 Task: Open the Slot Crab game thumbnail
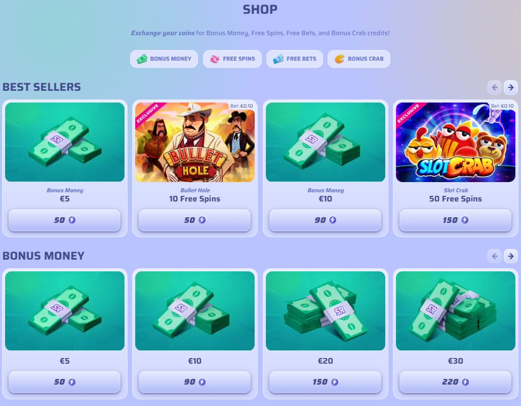[x=456, y=142]
